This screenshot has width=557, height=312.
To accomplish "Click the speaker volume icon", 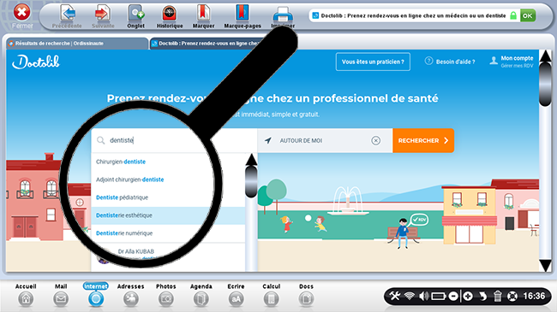I will pyautogui.click(x=423, y=296).
